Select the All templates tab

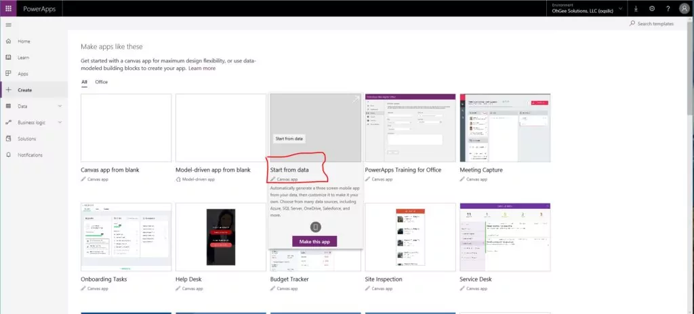click(x=84, y=82)
